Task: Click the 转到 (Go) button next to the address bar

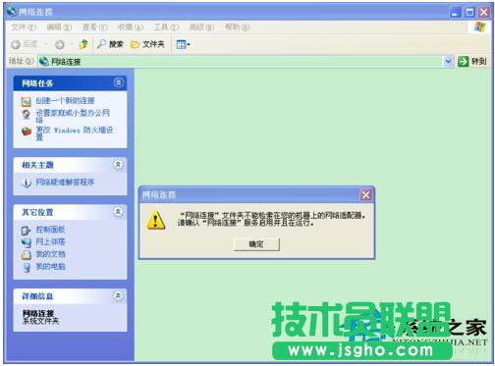Action: [x=472, y=61]
